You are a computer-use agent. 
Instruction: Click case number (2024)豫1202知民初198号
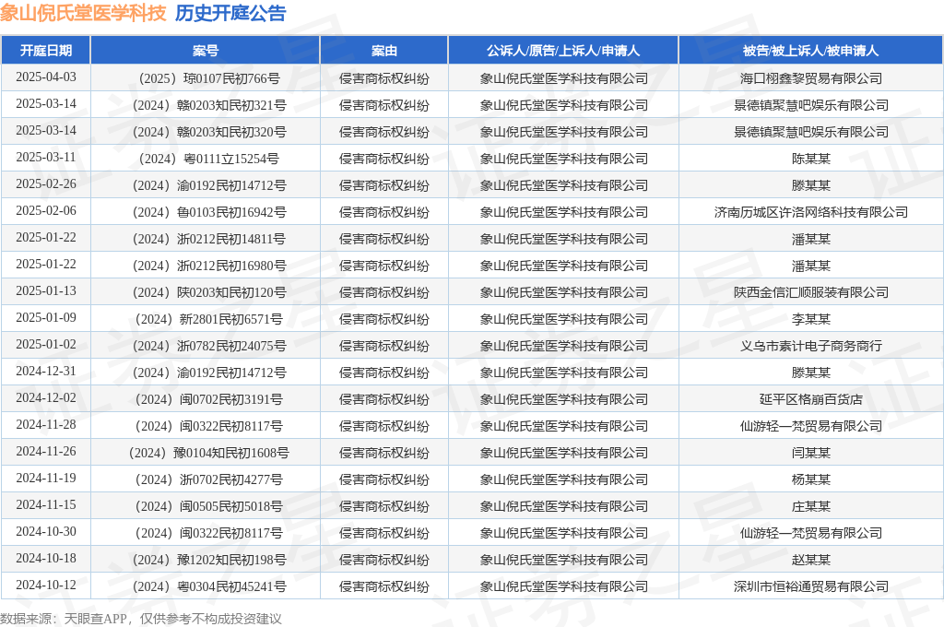pyautogui.click(x=209, y=560)
